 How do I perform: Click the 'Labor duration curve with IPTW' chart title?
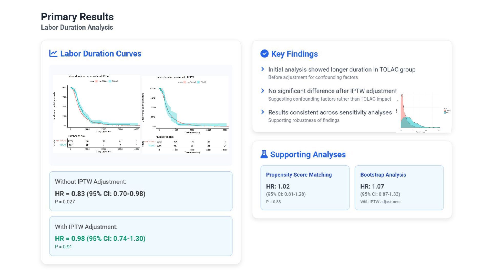coord(175,77)
